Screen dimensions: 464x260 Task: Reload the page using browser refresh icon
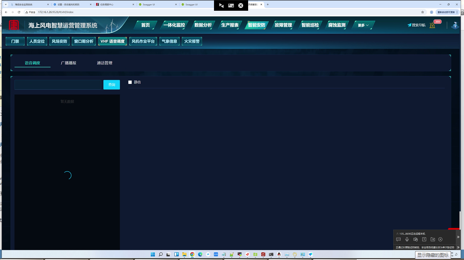click(x=19, y=12)
